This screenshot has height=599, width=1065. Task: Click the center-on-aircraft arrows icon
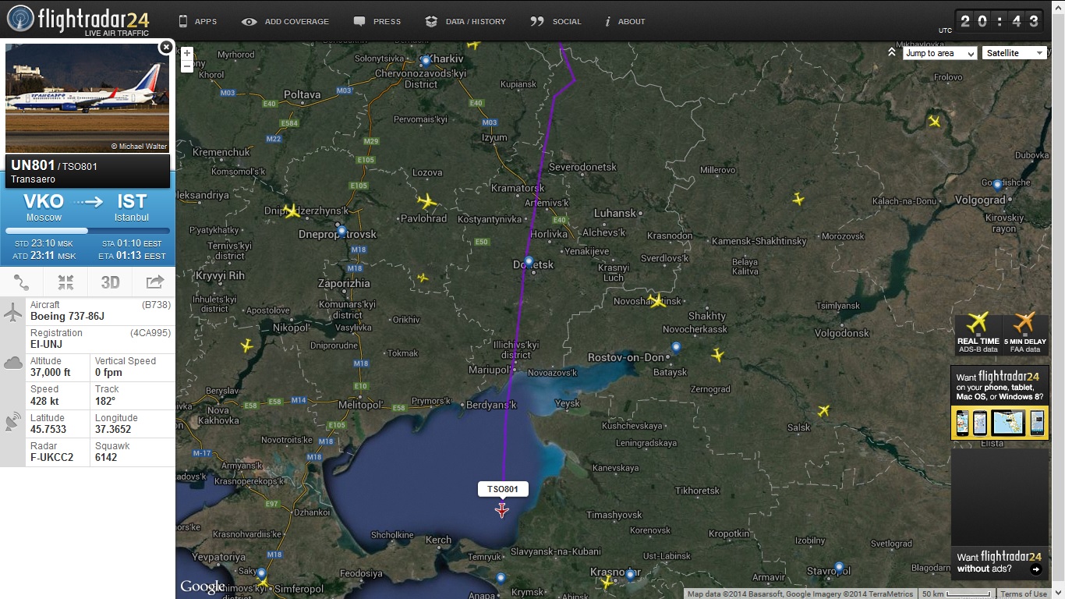tap(65, 282)
